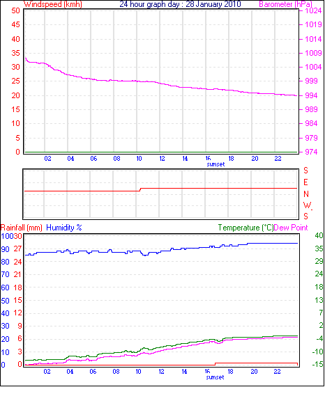Viewport: 325px width, 394px height.
Task: Click the windspeed value 50 on left axis
Action: coord(15,10)
